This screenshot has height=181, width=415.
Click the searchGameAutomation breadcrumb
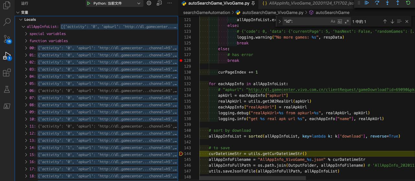click(207, 13)
